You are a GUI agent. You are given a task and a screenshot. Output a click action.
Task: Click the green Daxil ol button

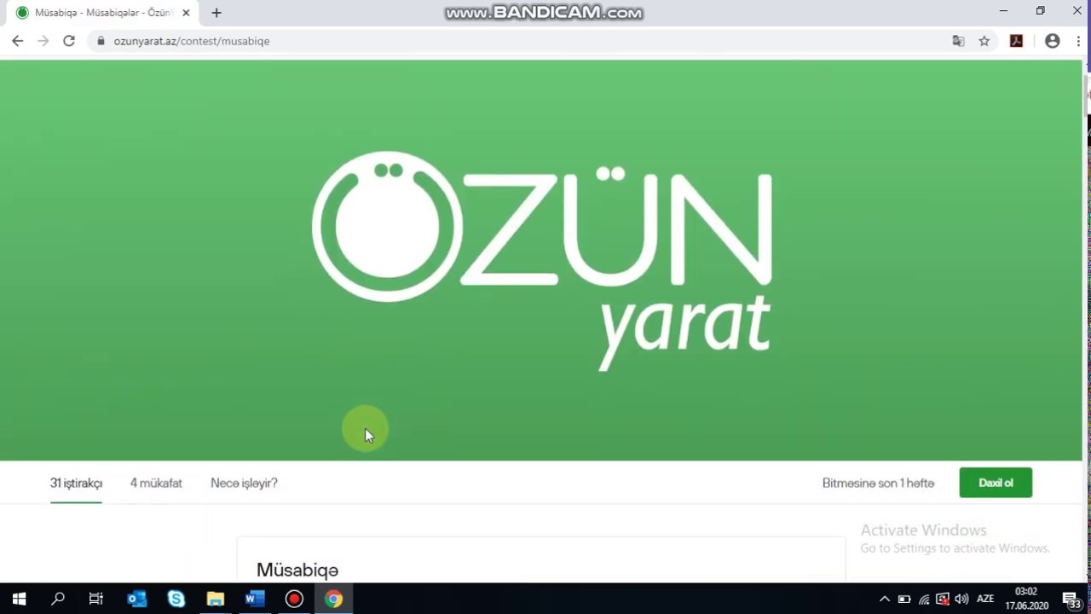[x=996, y=483]
